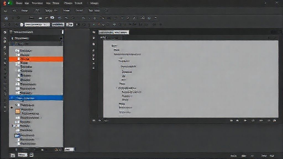Open the wide combo box in the second toolbar
Screen dimensions: 283x159
tap(37, 25)
